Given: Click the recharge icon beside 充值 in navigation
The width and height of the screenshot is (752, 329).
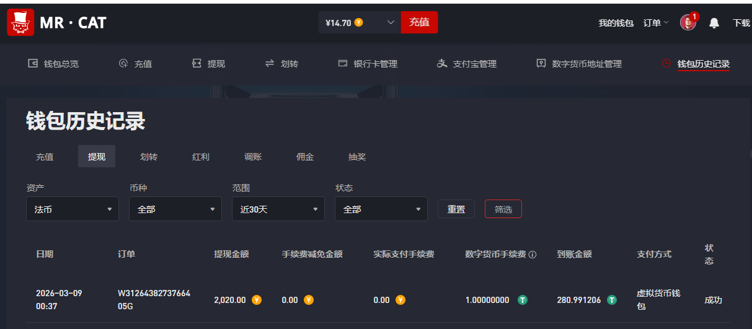Looking at the screenshot, I should click(123, 63).
